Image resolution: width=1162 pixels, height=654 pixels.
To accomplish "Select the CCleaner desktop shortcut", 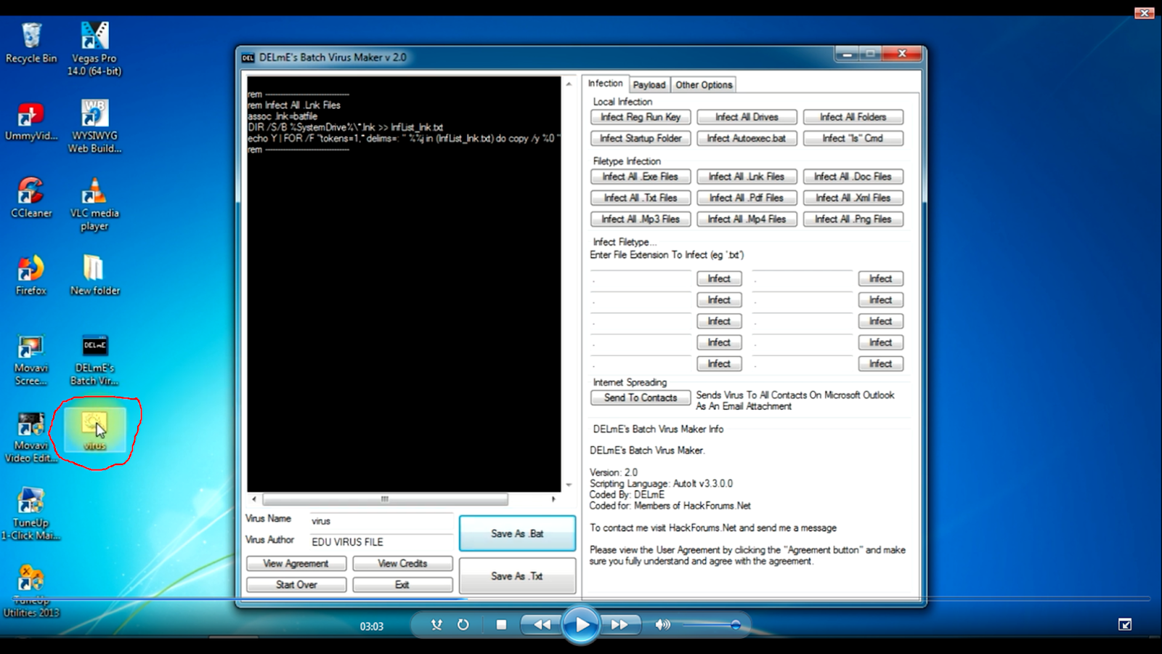I will tap(31, 198).
